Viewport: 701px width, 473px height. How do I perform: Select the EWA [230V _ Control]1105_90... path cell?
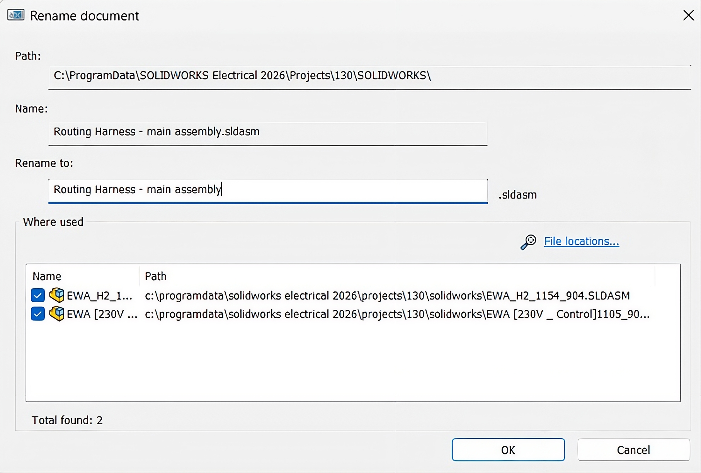[x=397, y=314]
